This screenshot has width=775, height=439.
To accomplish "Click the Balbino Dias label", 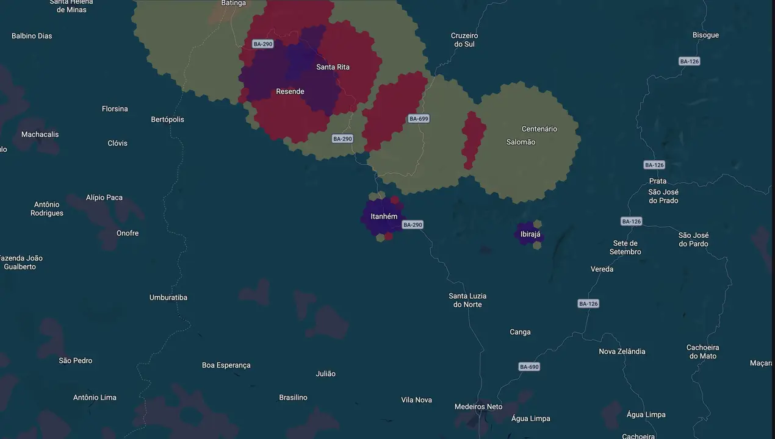I will click(32, 36).
